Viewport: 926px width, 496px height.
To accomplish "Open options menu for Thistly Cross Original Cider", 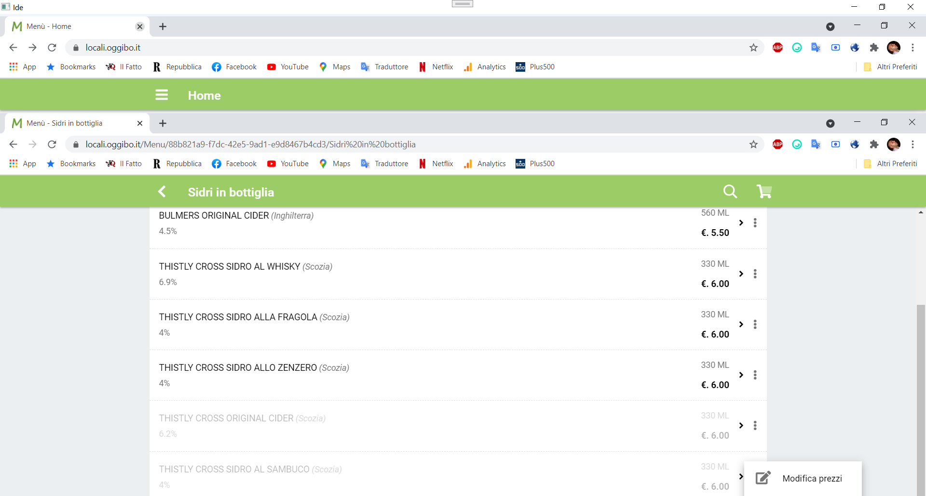I will tap(755, 425).
